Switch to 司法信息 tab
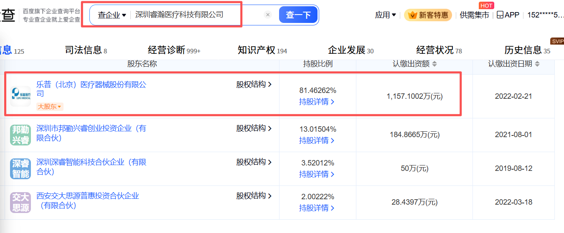The image size is (564, 233). 86,50
